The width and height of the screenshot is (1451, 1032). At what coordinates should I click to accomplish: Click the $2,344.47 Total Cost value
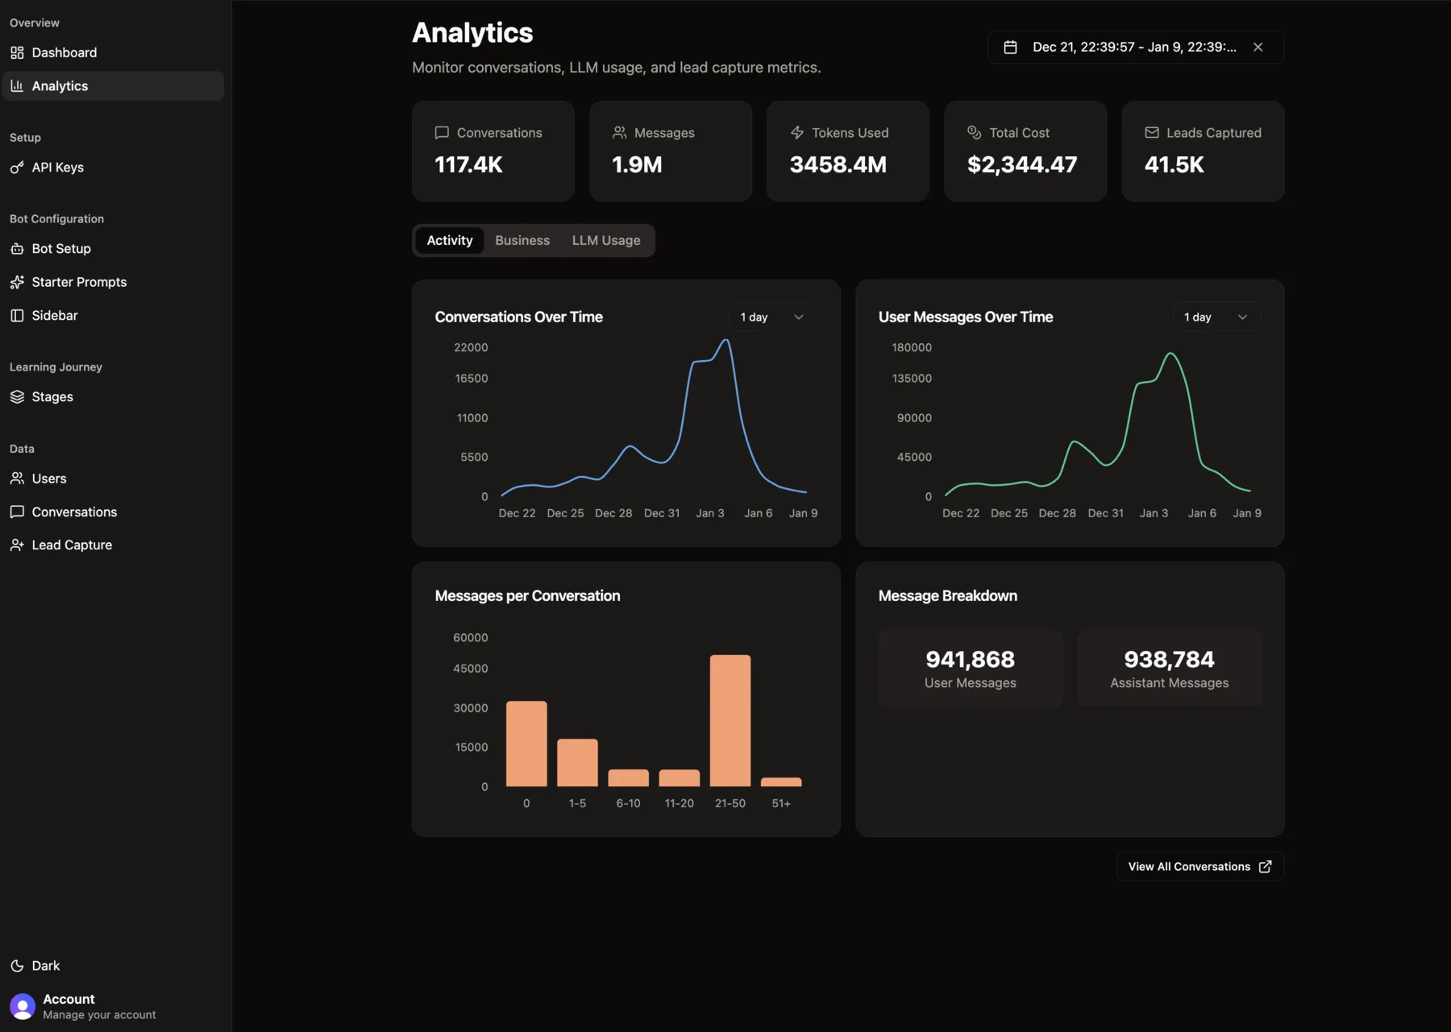(x=1022, y=165)
